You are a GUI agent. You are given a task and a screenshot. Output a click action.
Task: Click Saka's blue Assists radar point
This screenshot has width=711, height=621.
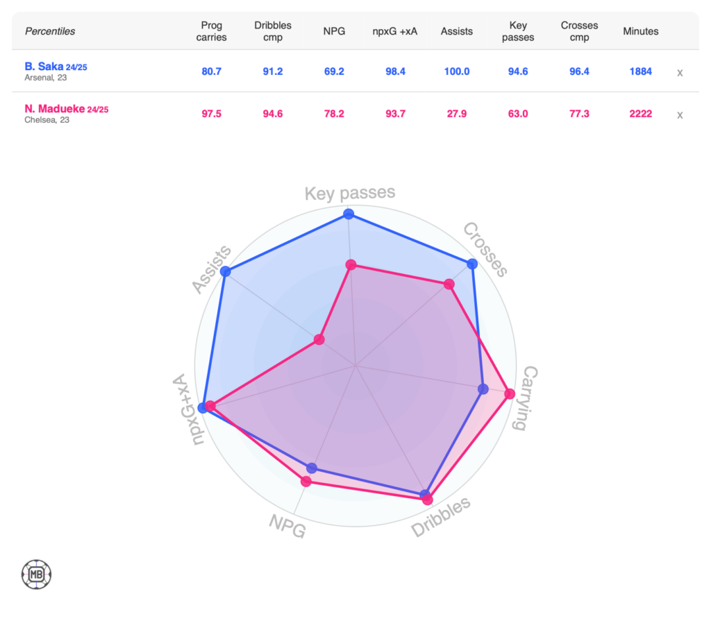[x=225, y=271]
